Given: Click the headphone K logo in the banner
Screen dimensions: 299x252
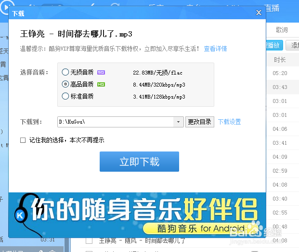Looking at the screenshot, I should tap(21, 215).
